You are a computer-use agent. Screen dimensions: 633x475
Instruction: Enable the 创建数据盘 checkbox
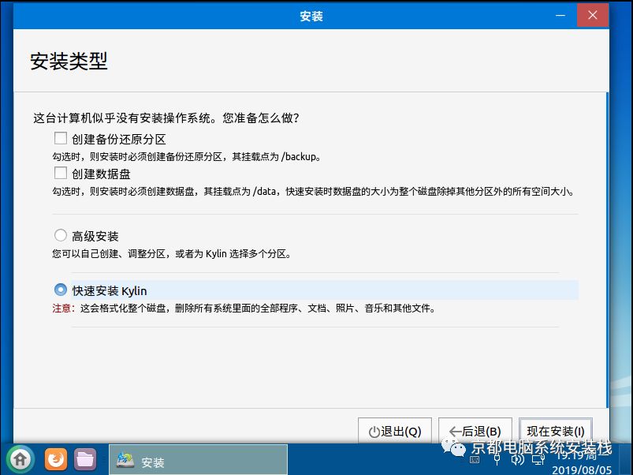coord(61,174)
